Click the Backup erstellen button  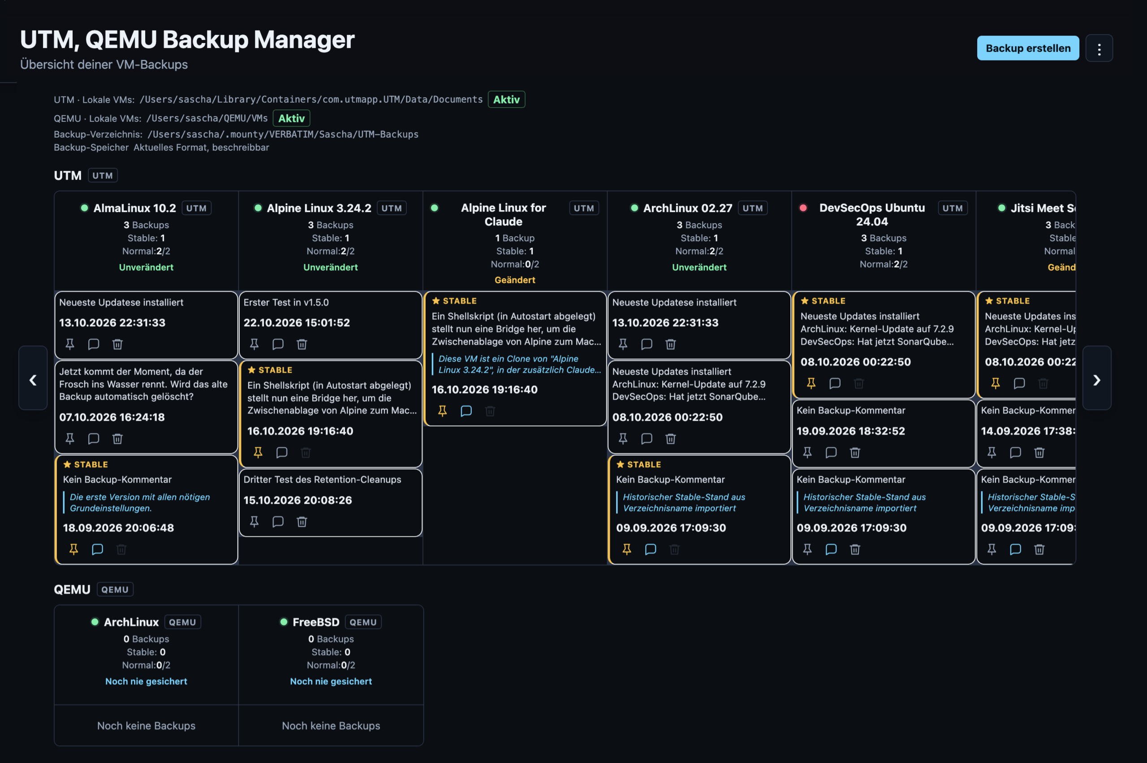coord(1027,48)
